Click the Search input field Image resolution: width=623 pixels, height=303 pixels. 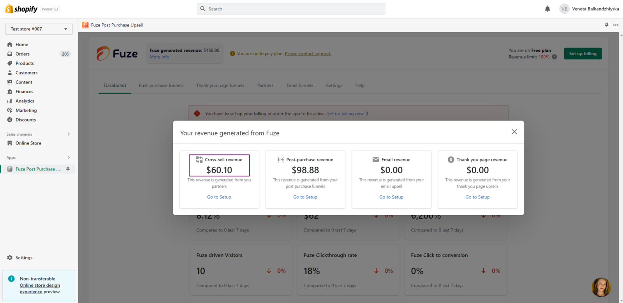(291, 9)
